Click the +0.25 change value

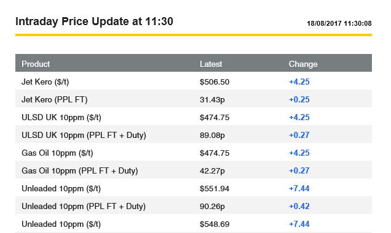click(x=299, y=100)
